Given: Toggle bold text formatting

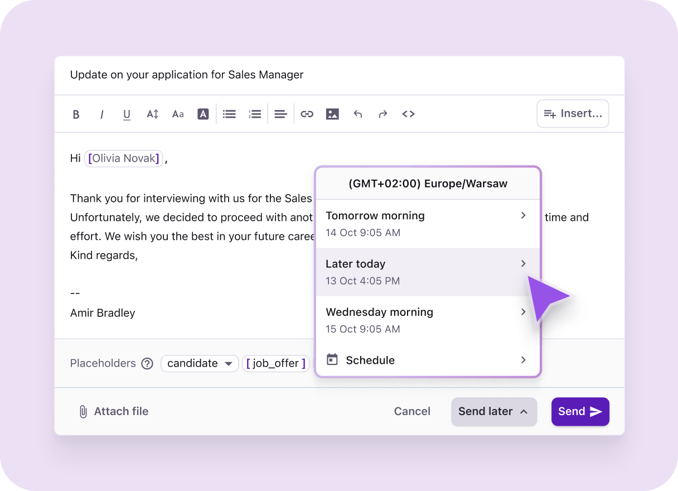Looking at the screenshot, I should pyautogui.click(x=76, y=114).
